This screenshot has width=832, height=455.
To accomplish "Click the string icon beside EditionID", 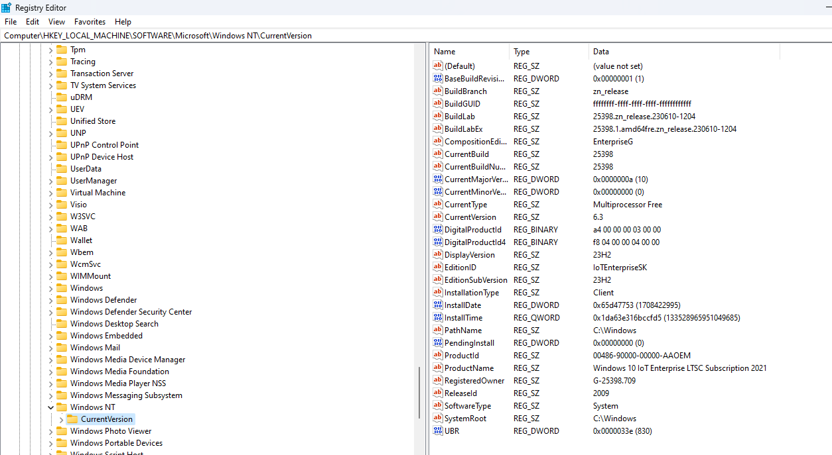I will click(437, 267).
